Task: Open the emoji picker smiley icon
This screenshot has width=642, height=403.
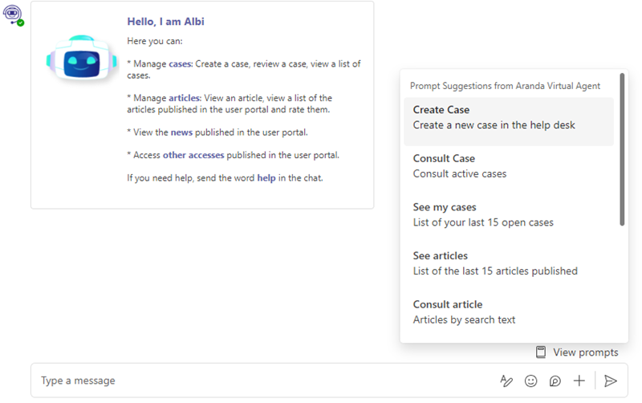Action: tap(530, 381)
